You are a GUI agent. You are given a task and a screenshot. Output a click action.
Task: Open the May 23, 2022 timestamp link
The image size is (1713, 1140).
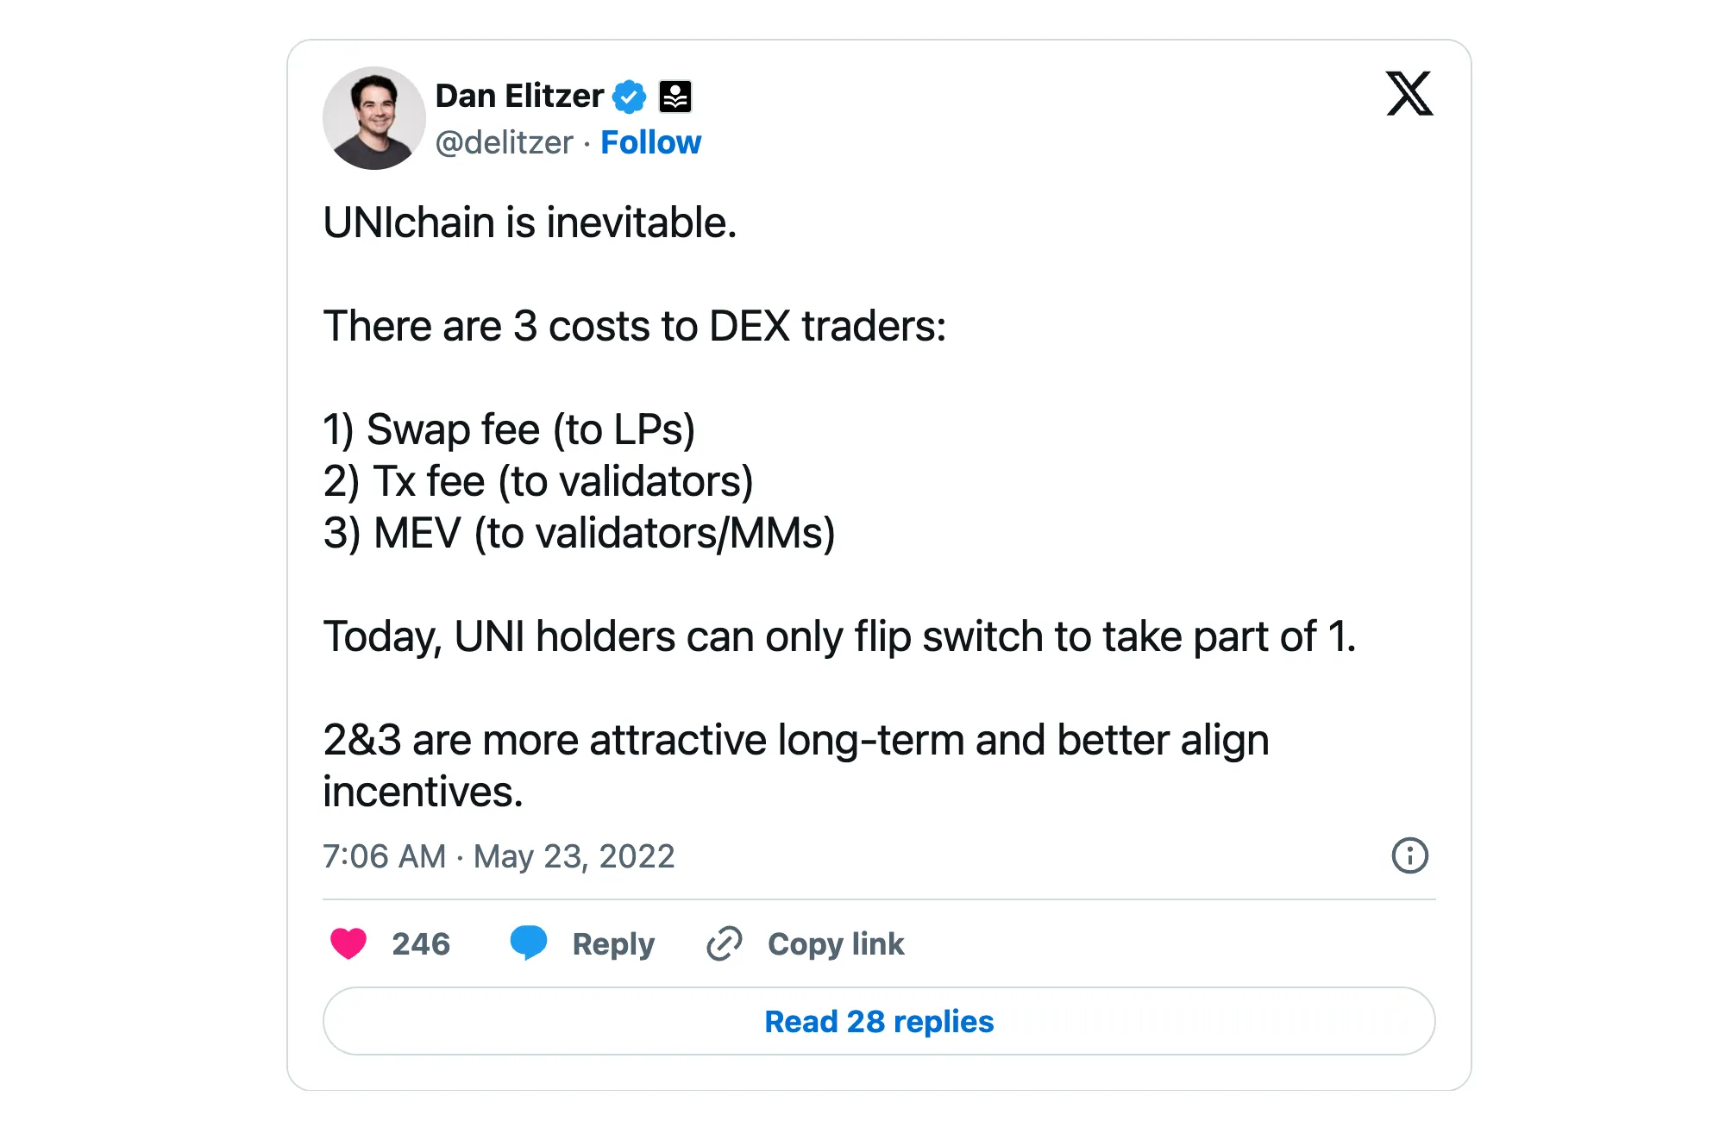pyautogui.click(x=574, y=856)
